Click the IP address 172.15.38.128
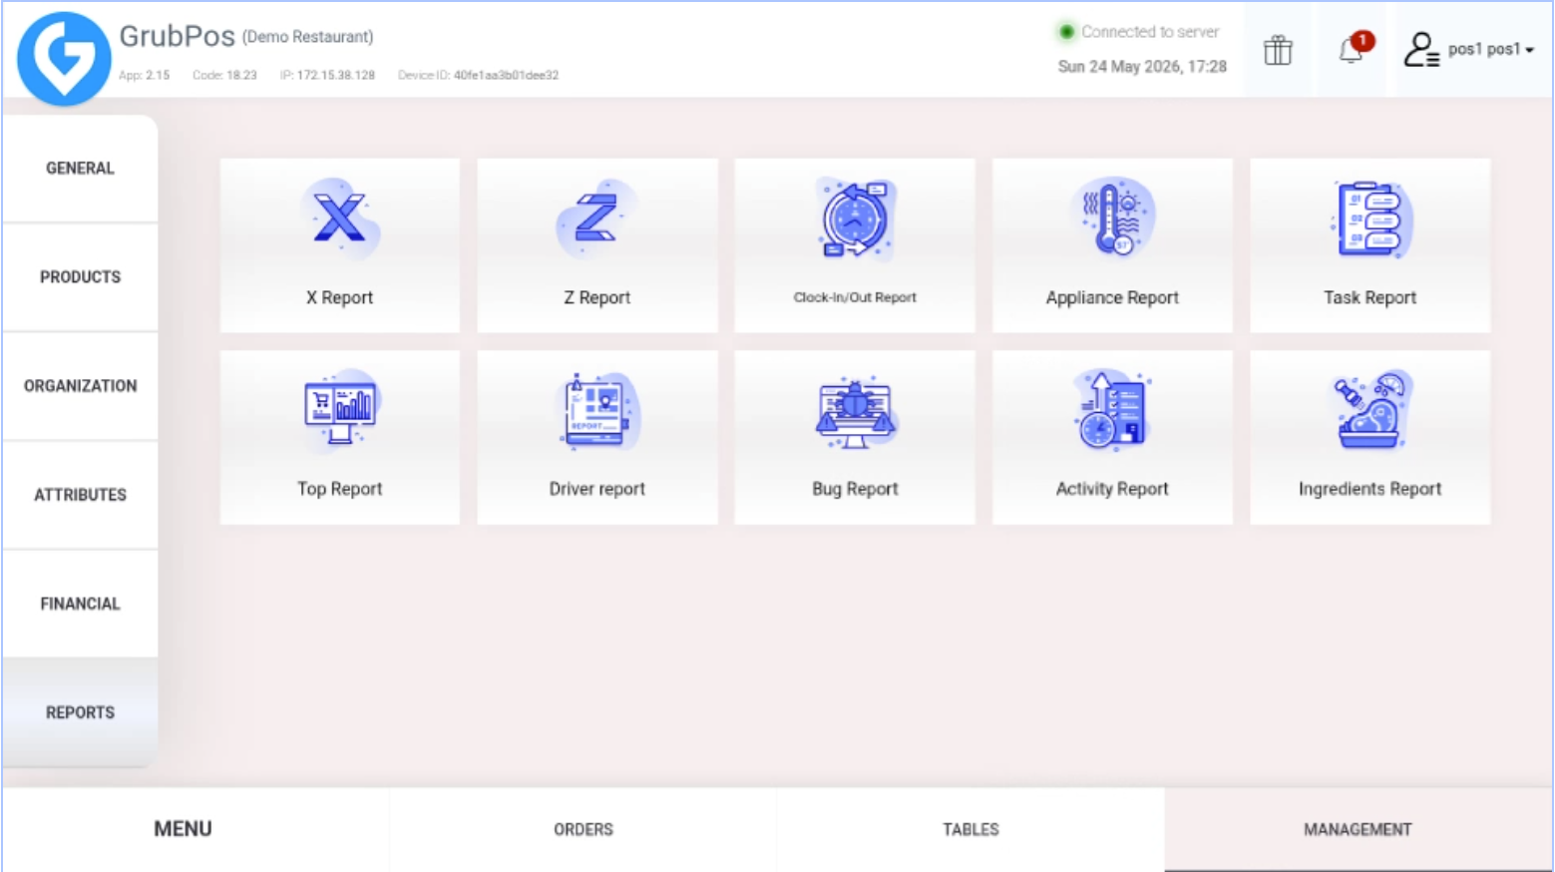 click(335, 75)
